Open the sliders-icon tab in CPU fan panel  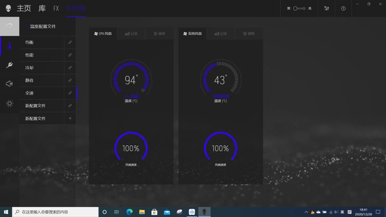click(x=159, y=33)
